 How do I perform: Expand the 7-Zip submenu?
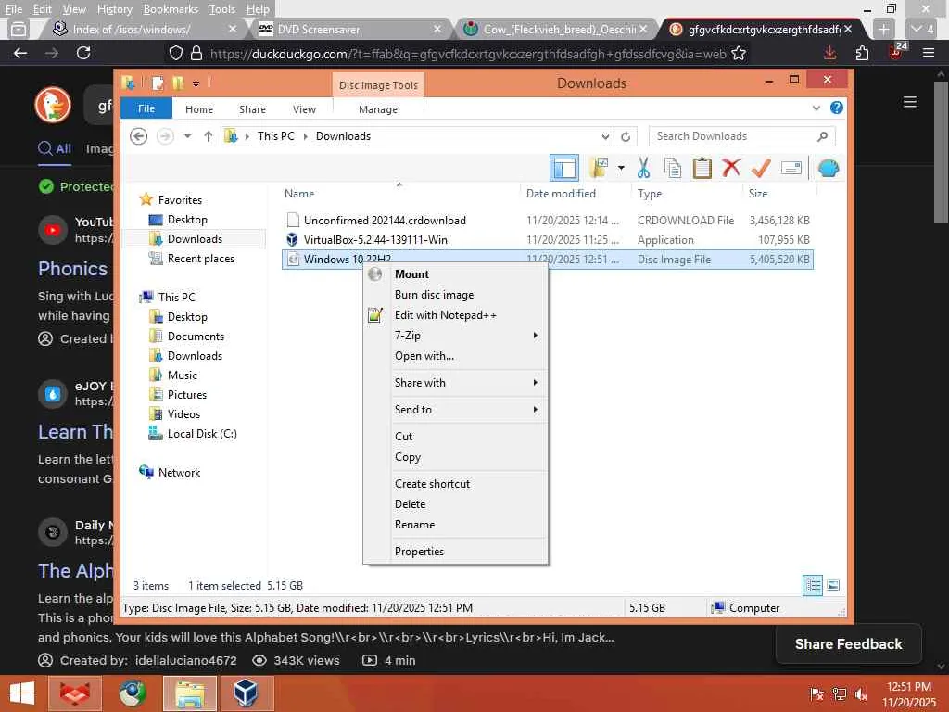tap(456, 336)
